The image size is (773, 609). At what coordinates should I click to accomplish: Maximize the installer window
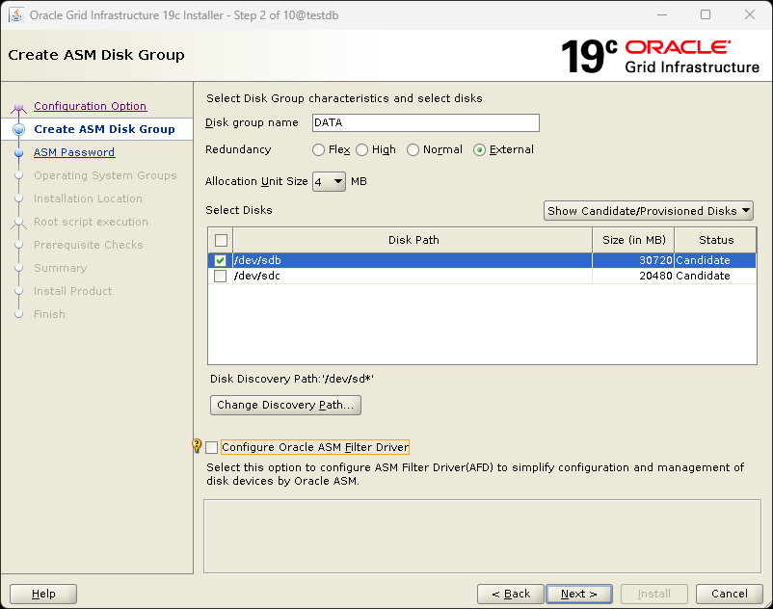pos(706,14)
